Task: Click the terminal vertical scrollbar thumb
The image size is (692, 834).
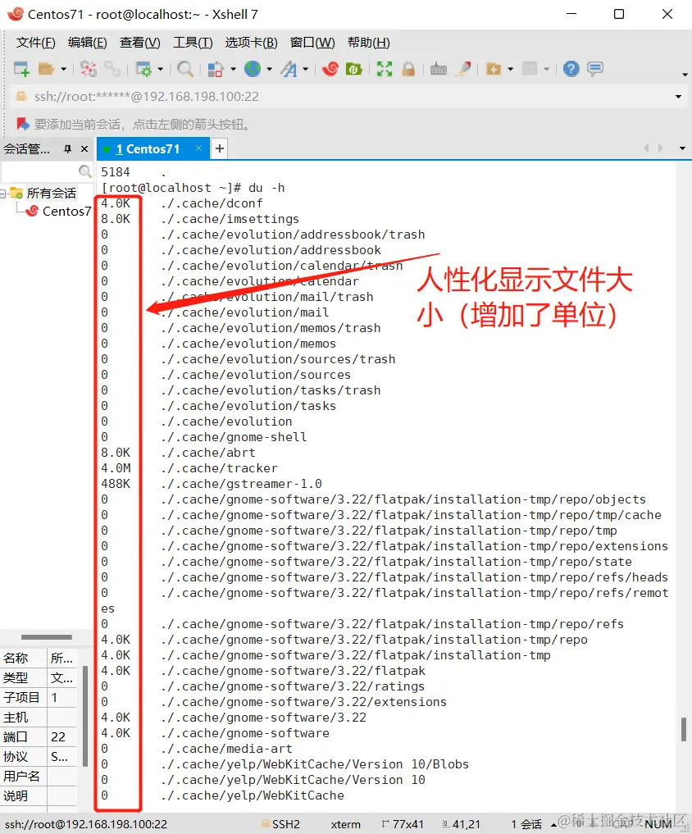Action: coord(684,729)
